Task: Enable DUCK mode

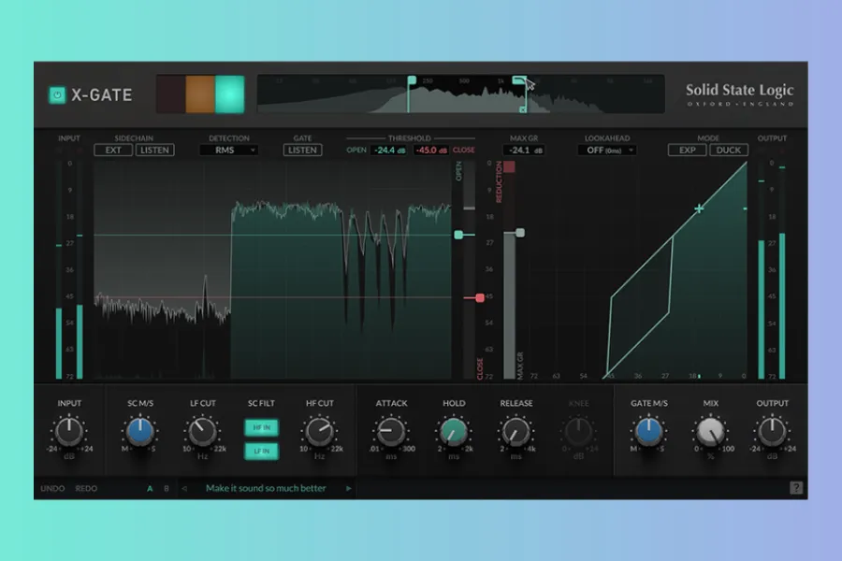Action: 729,150
